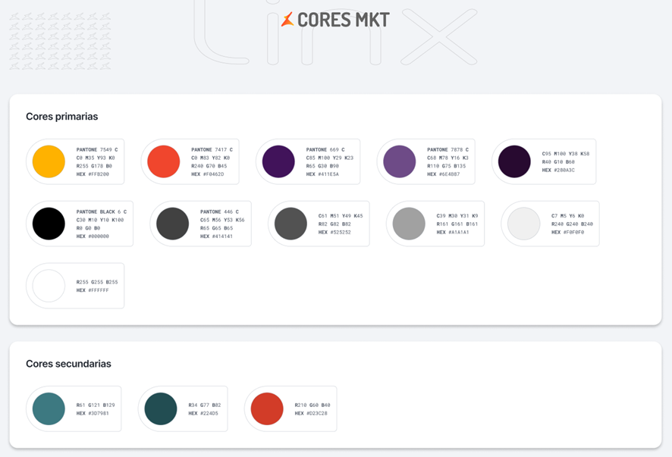Click the CORES MKT title text
Screen dimensions: 672x457
[x=343, y=20]
